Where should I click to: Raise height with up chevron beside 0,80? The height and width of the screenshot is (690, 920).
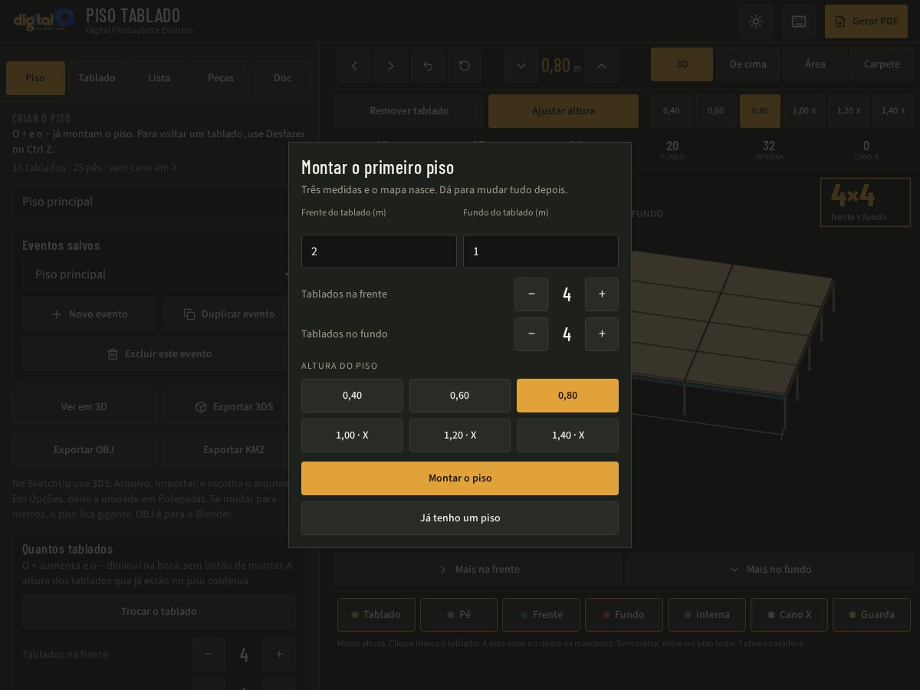(x=602, y=66)
